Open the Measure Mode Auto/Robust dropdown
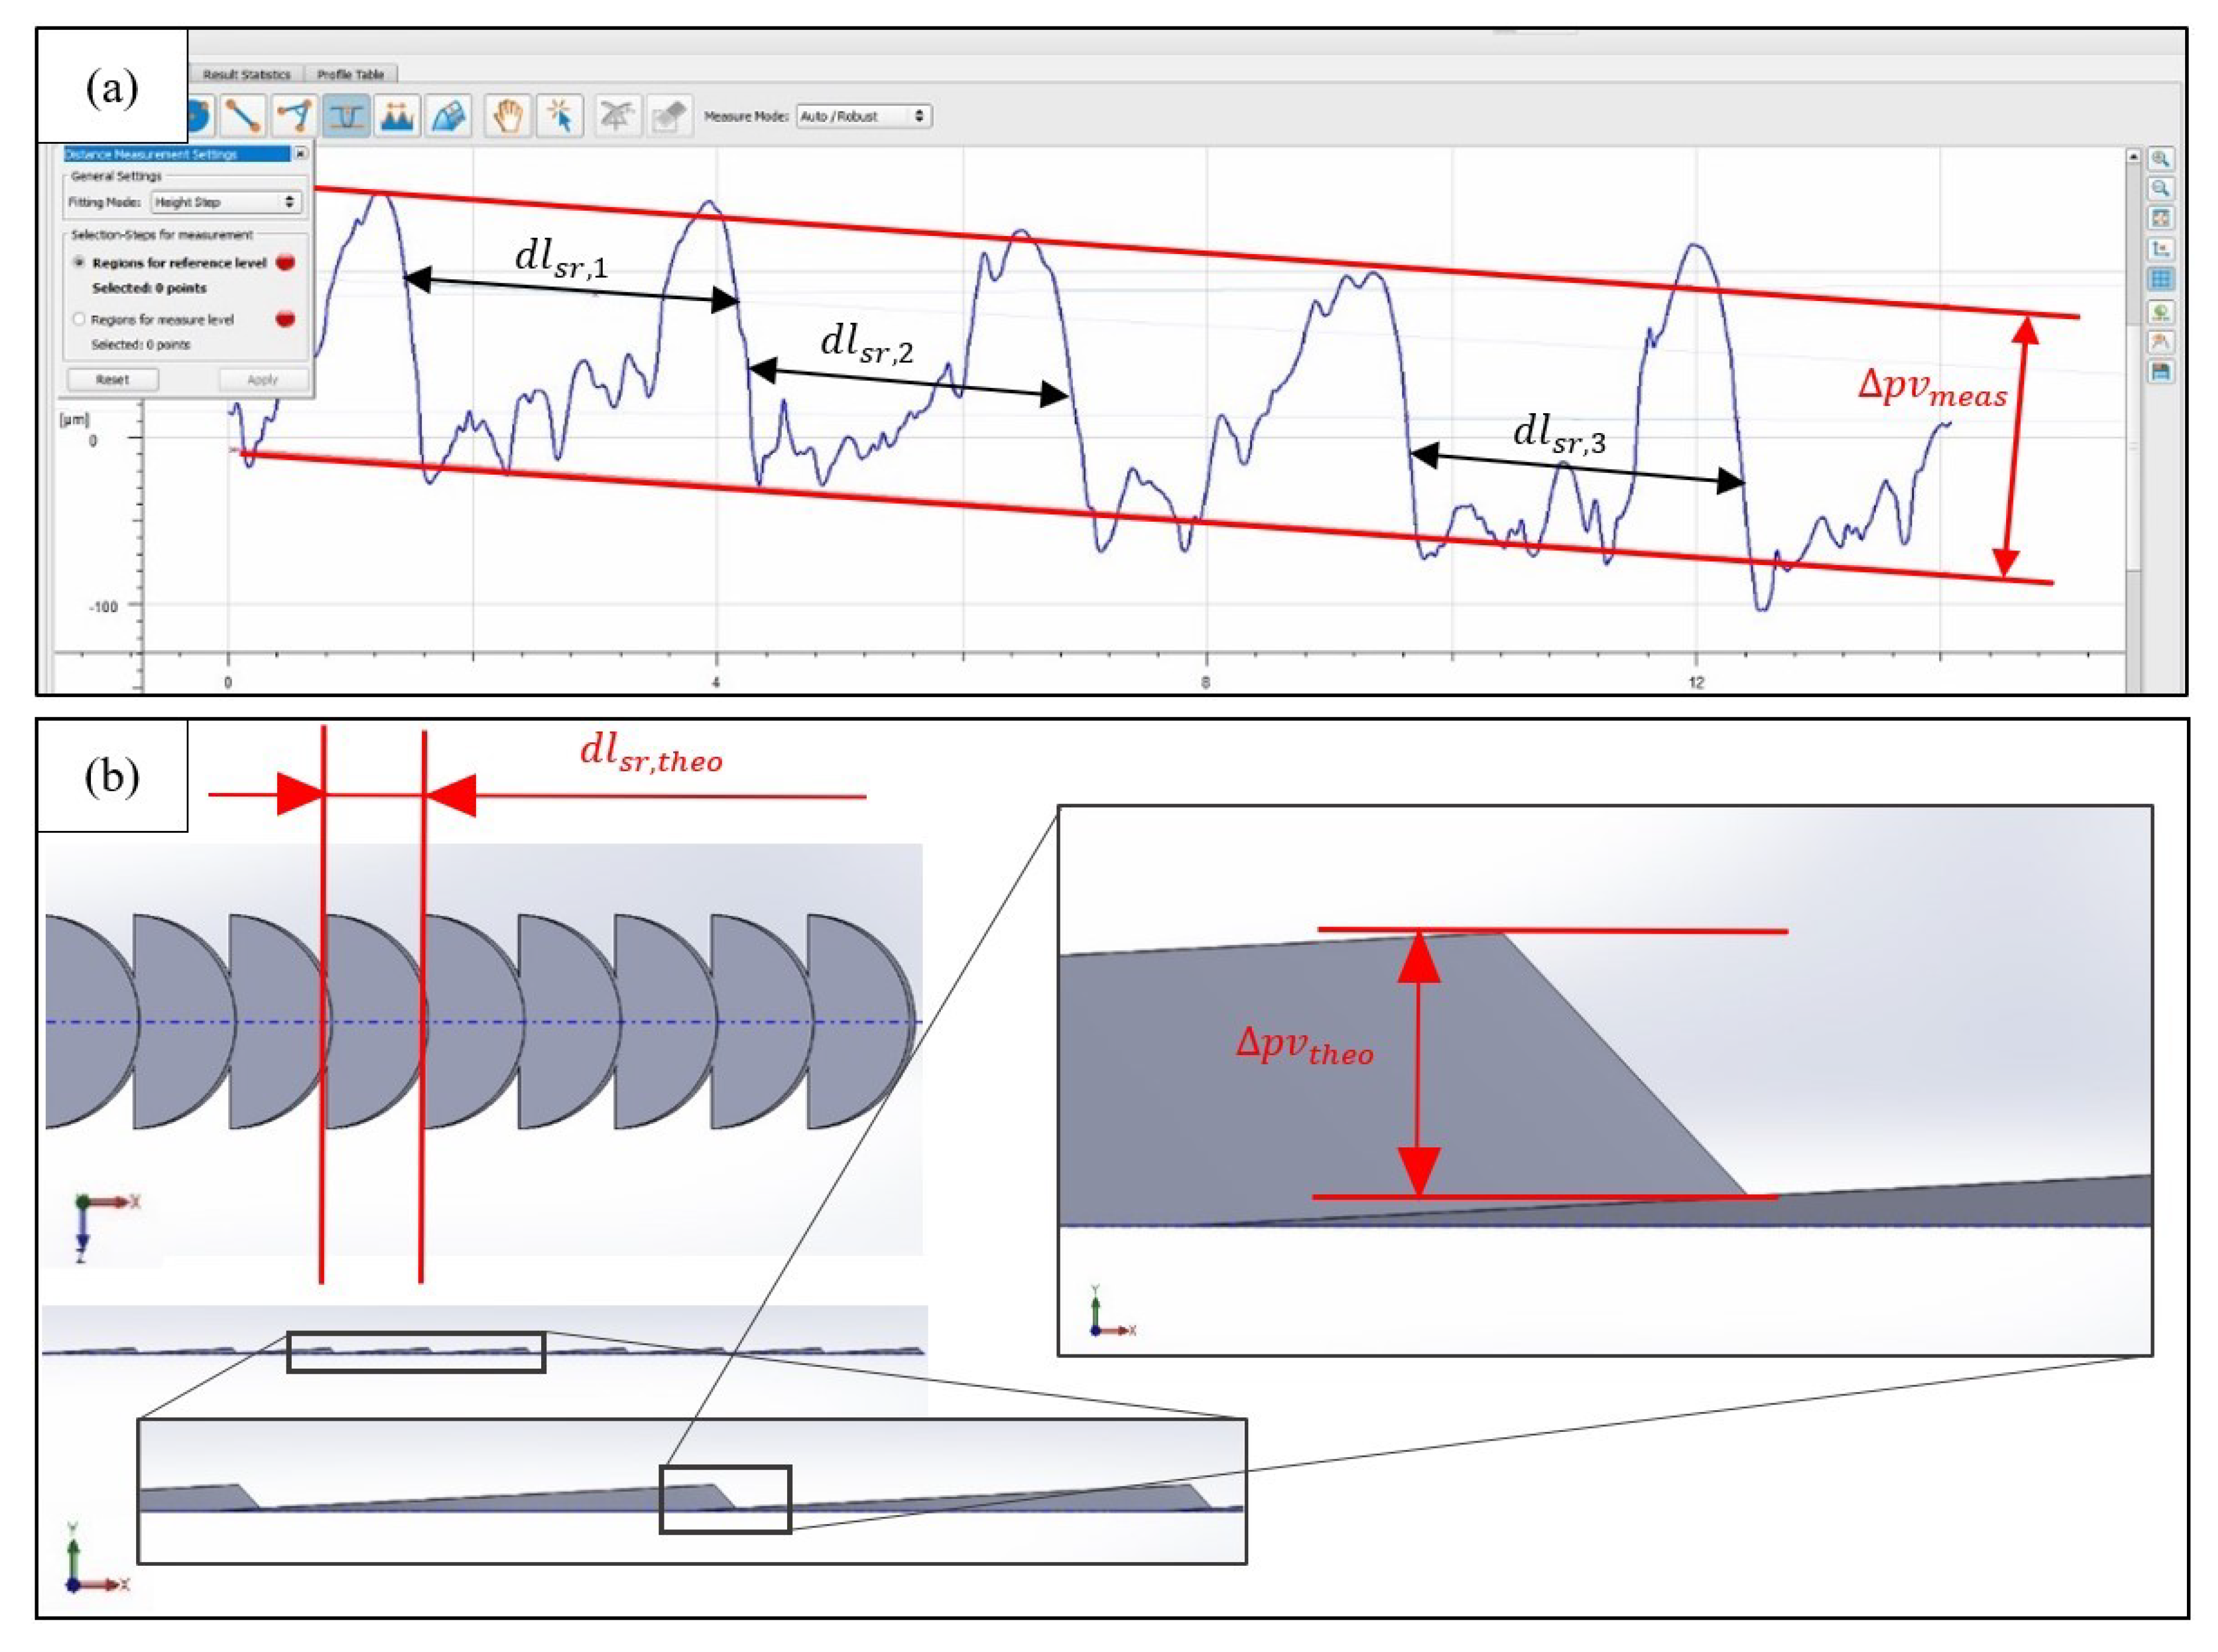The width and height of the screenshot is (2218, 1652). tap(863, 116)
